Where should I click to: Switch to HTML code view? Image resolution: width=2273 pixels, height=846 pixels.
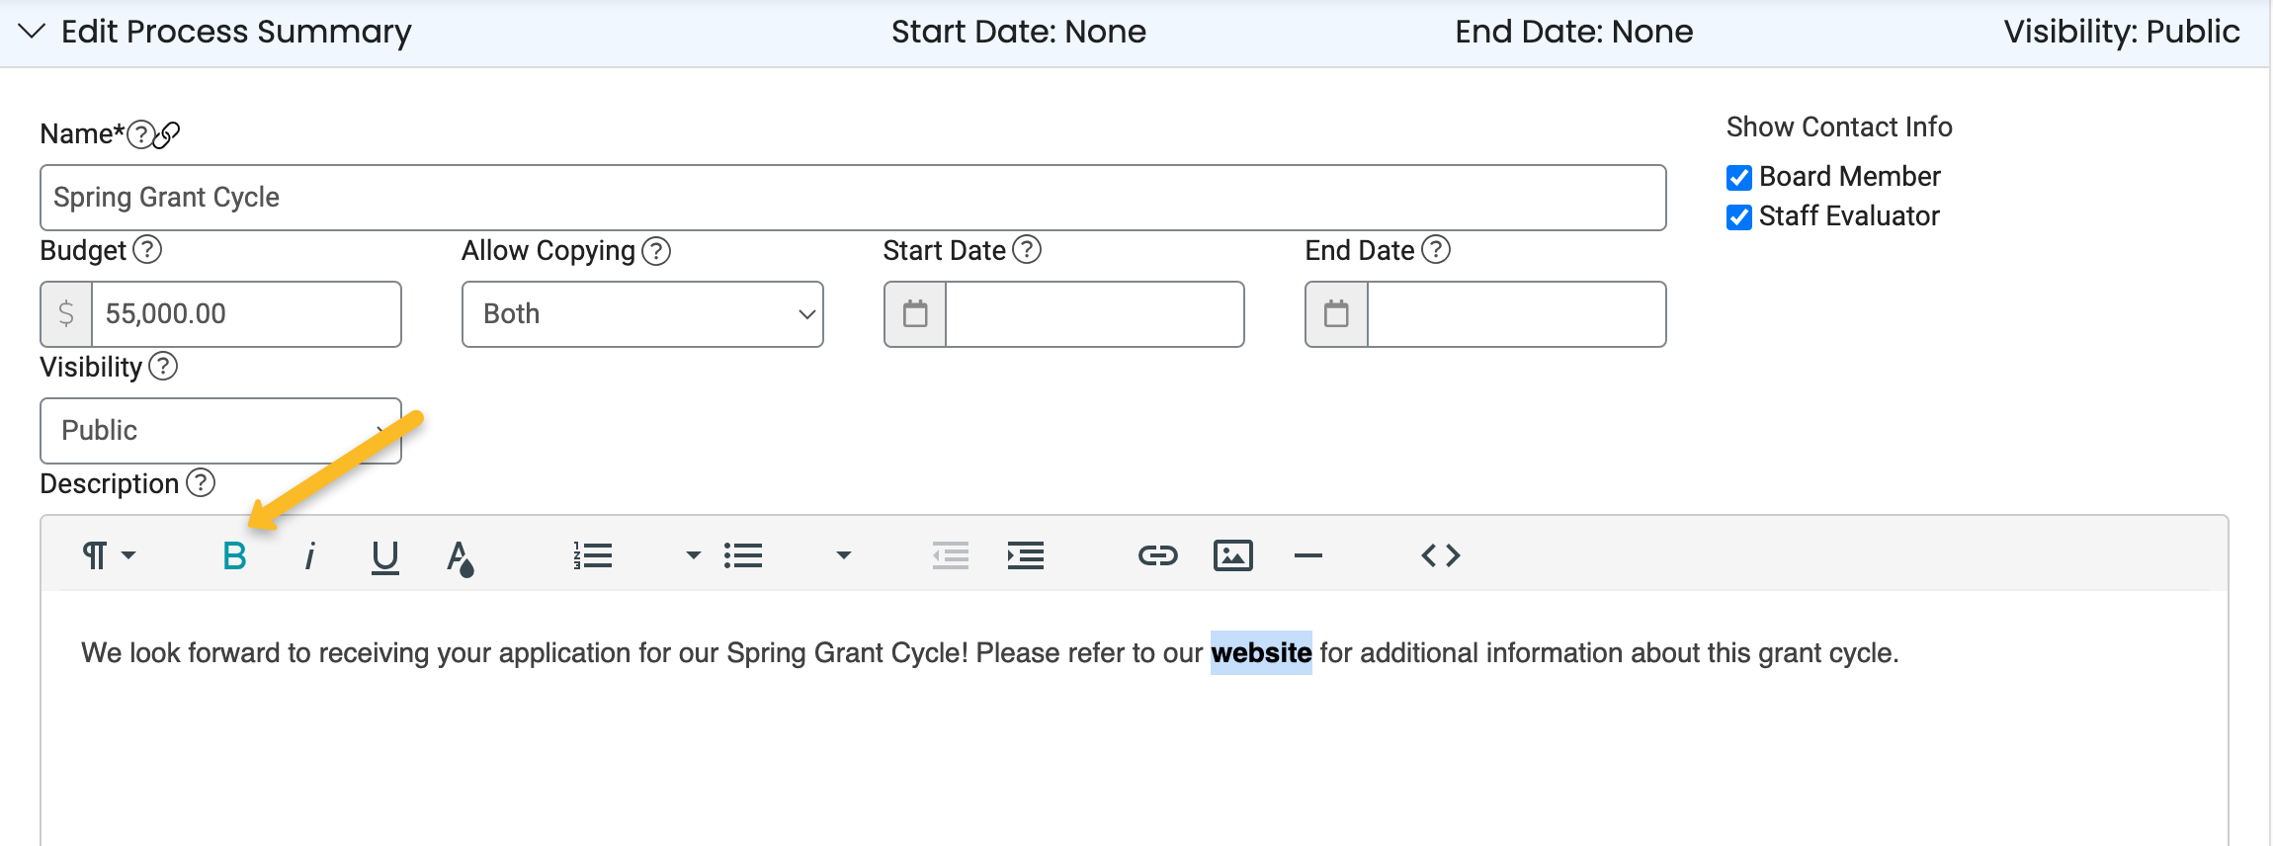point(1440,555)
